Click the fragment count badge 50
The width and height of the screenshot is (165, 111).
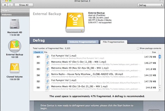38,87
